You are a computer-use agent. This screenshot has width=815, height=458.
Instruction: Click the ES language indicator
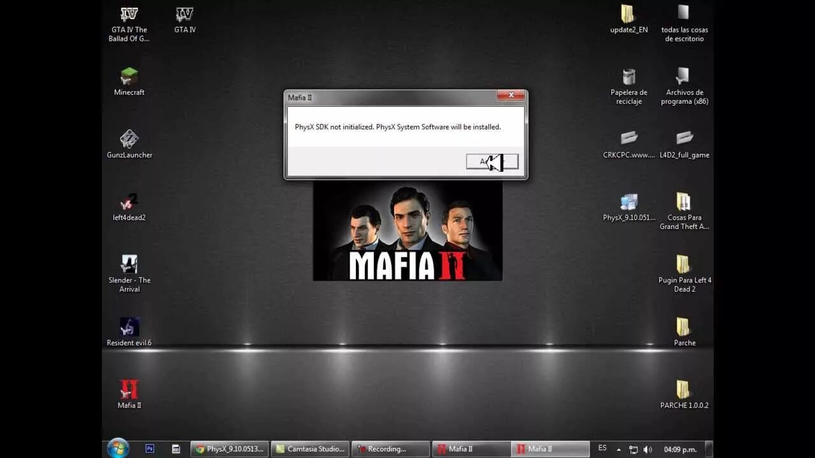602,448
